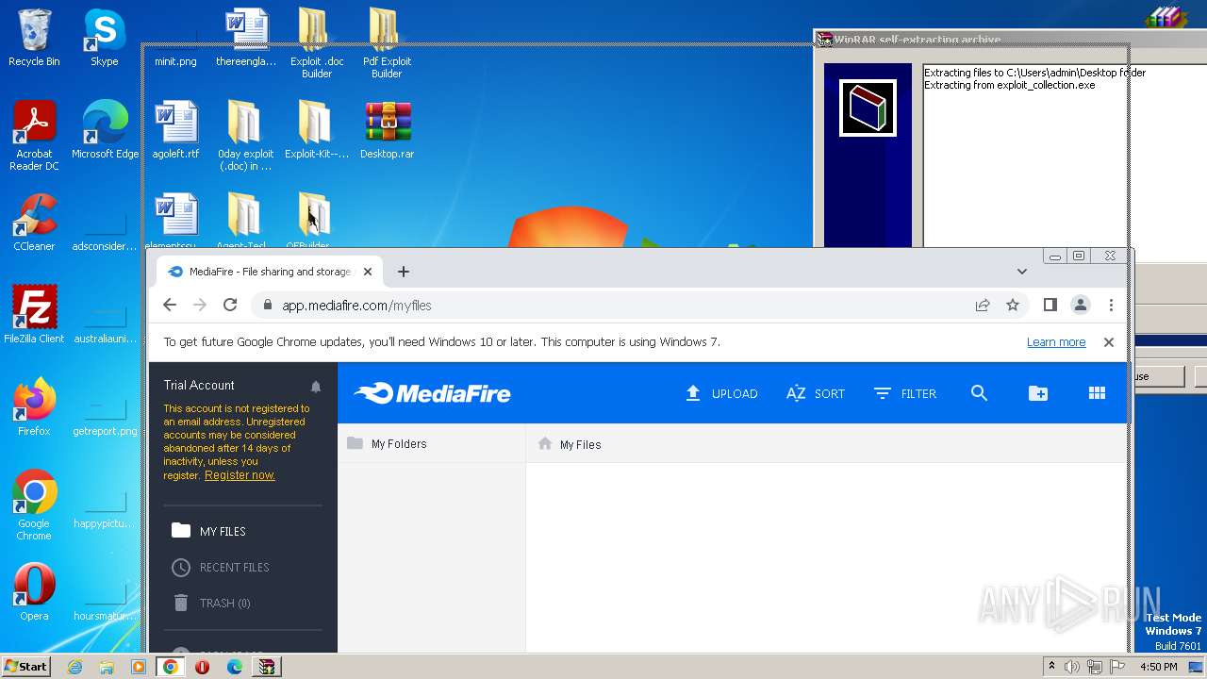Select the Exploit .doc Builder folder

coord(317,43)
